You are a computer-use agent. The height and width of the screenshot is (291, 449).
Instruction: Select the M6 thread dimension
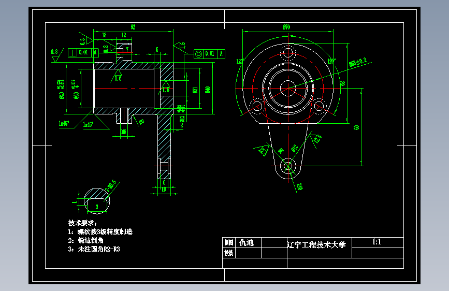pos(123,132)
